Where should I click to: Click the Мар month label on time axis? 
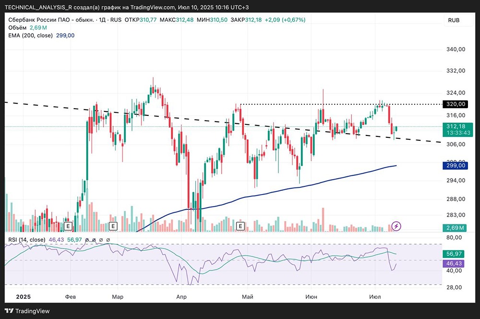coord(118,296)
